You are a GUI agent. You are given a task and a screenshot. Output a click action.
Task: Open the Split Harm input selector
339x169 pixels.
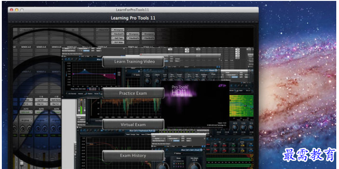point(56,100)
